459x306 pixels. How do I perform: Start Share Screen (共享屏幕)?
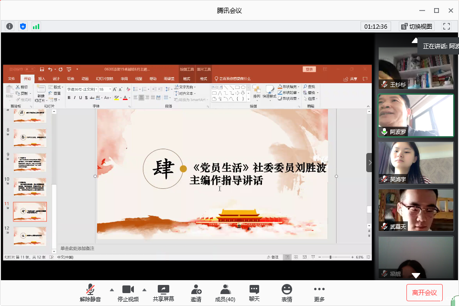click(164, 293)
